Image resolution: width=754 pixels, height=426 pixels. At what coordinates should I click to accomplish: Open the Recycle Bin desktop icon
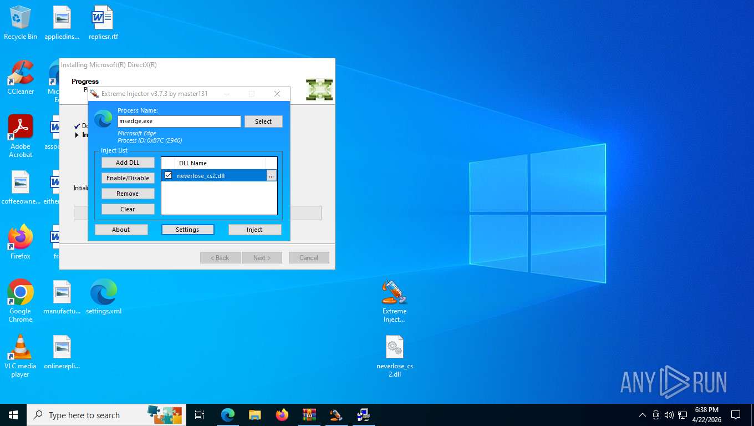[x=21, y=23]
